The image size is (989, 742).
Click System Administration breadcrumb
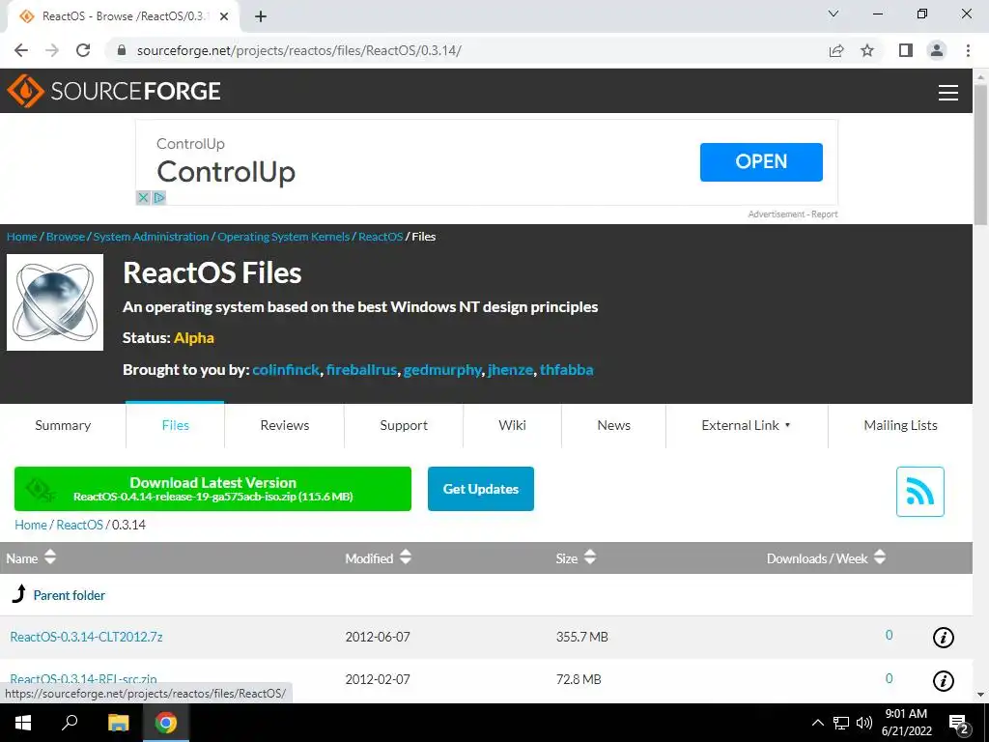click(x=151, y=237)
